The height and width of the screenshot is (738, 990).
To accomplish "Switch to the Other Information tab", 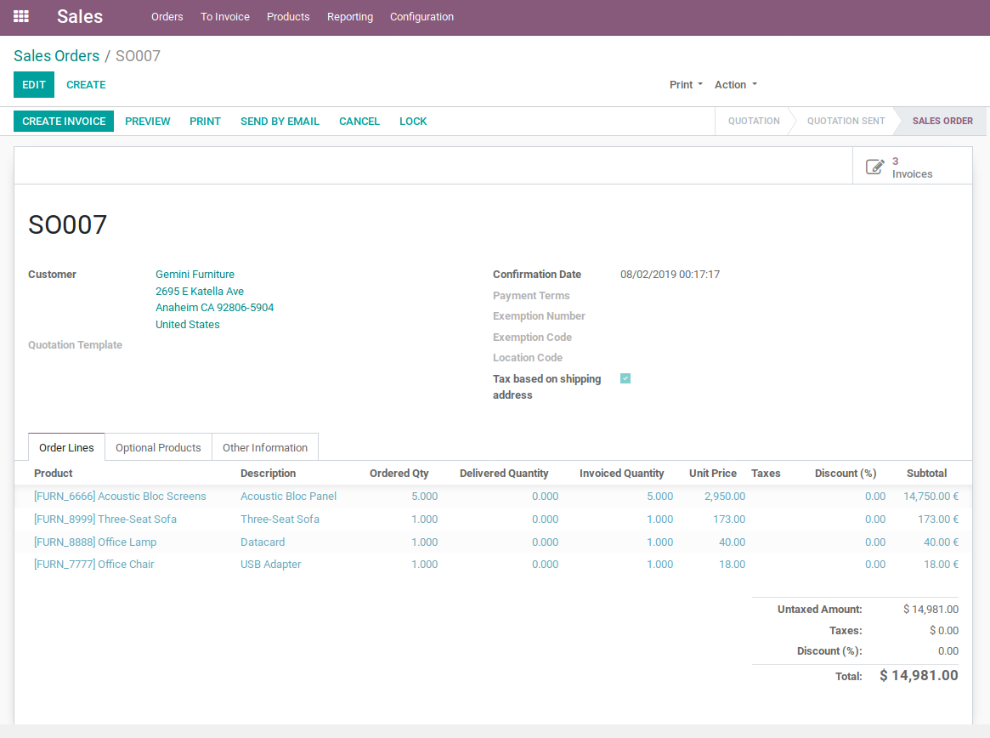I will coord(265,448).
